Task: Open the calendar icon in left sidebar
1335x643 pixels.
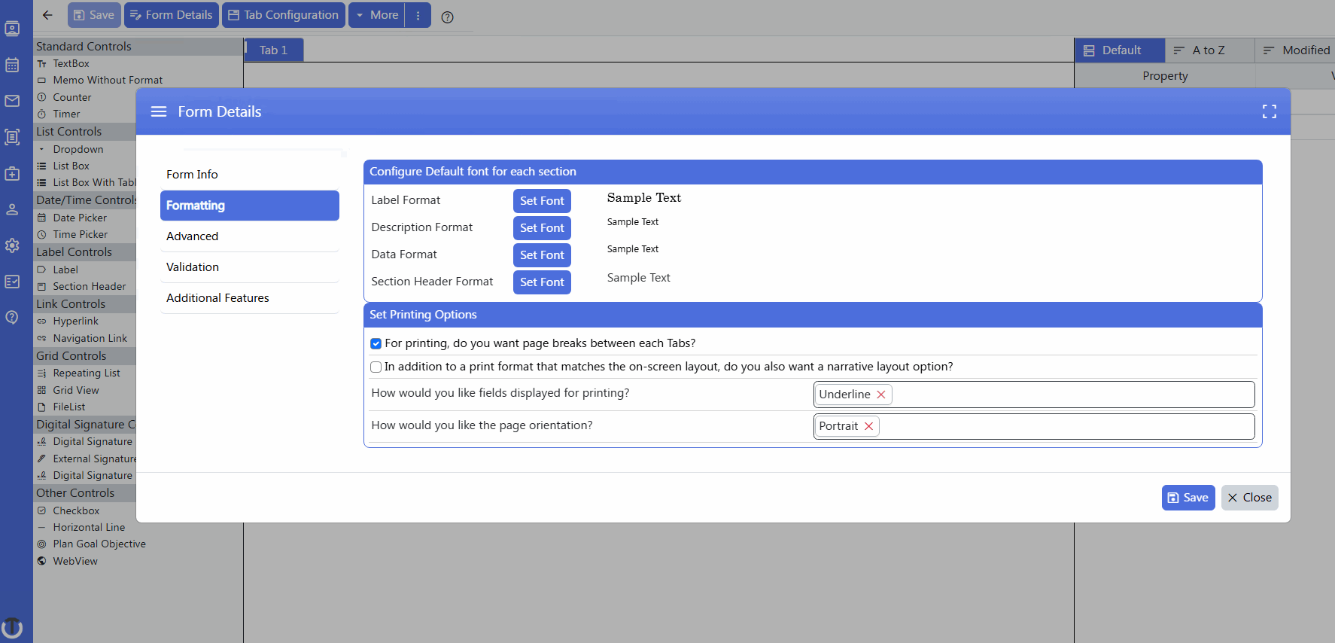Action: coord(12,65)
